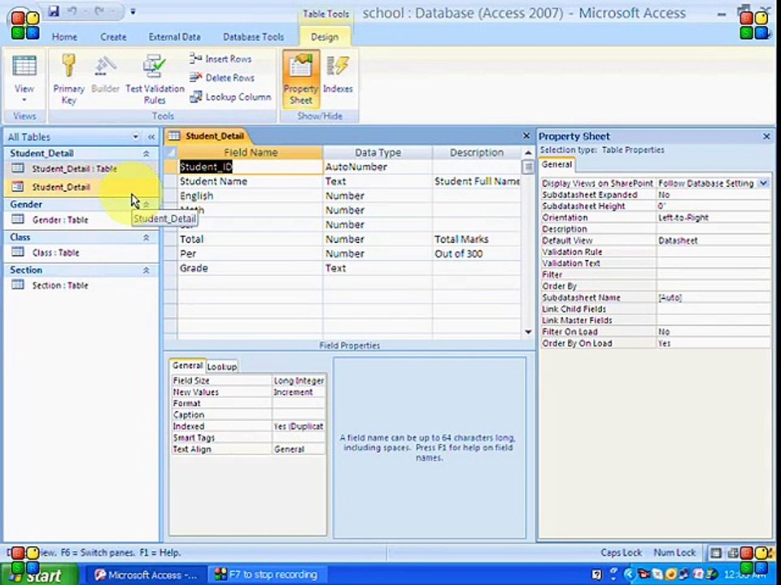Click the Save icon in Quick Access Toolbar

[x=55, y=11]
